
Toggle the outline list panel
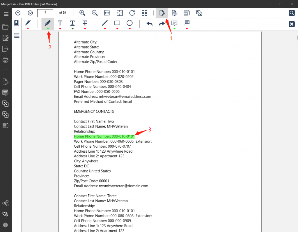tap(17, 35)
